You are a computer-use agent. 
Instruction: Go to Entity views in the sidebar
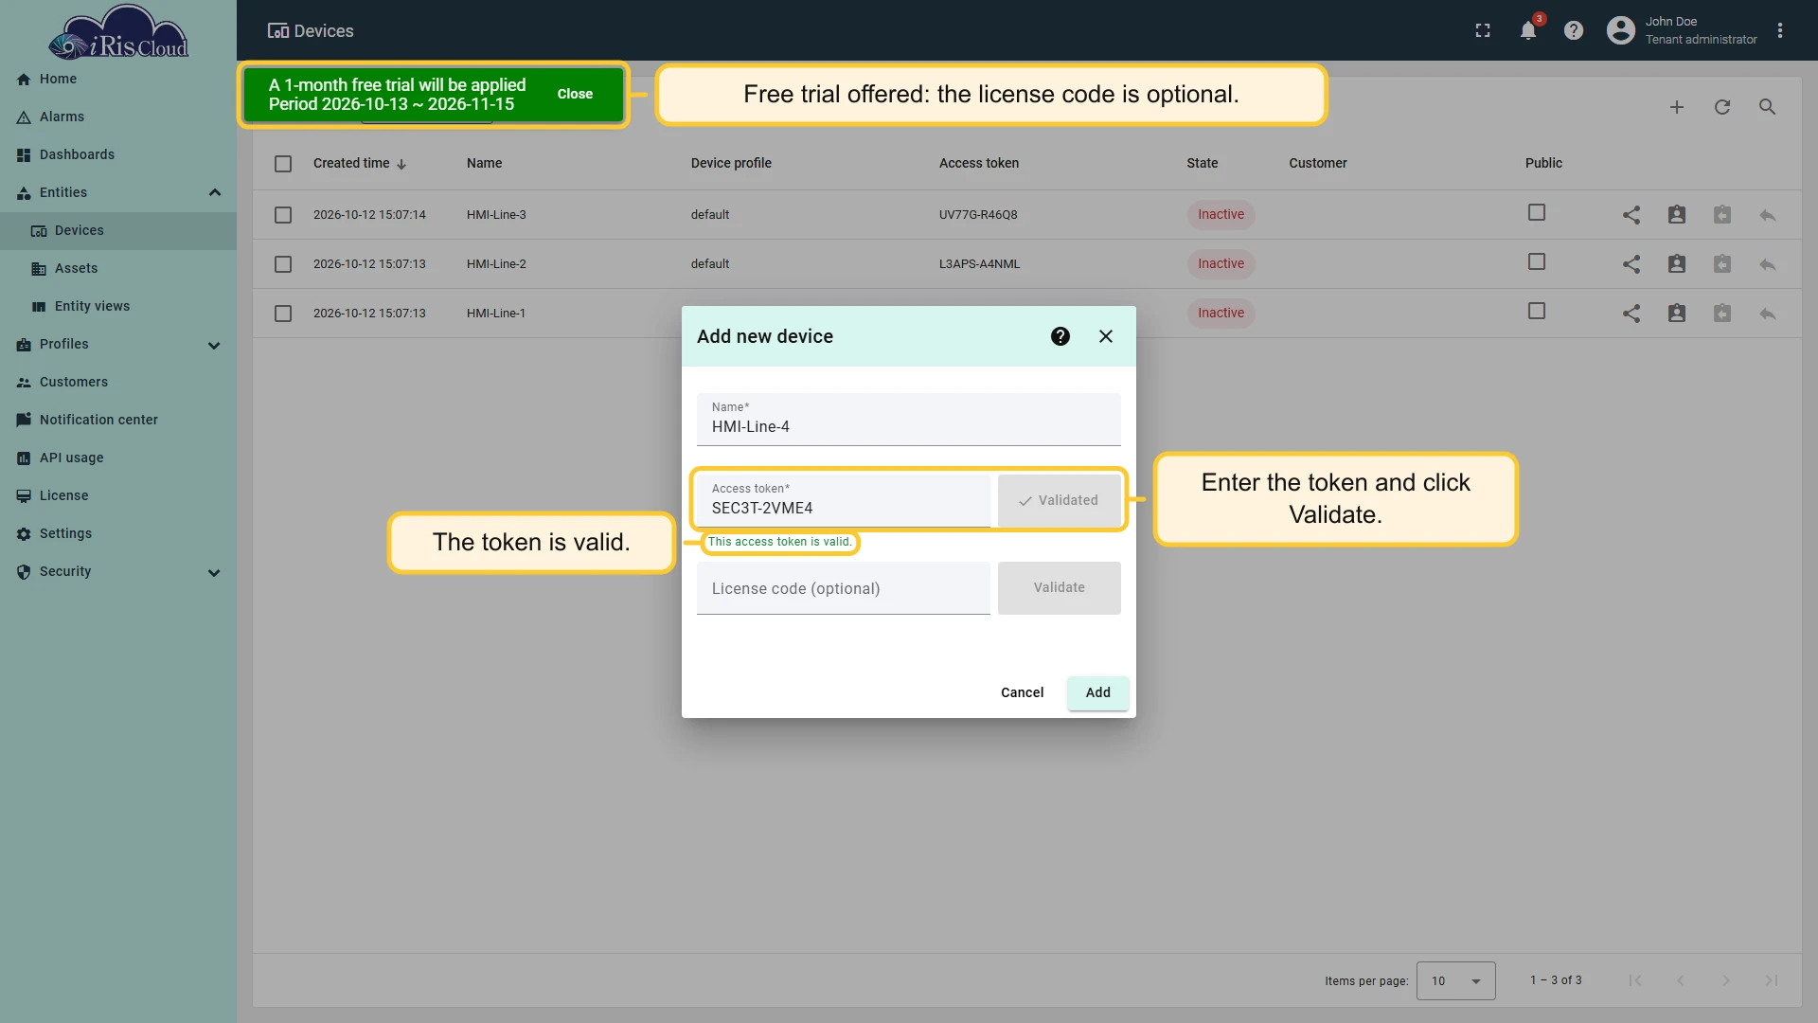(x=118, y=306)
